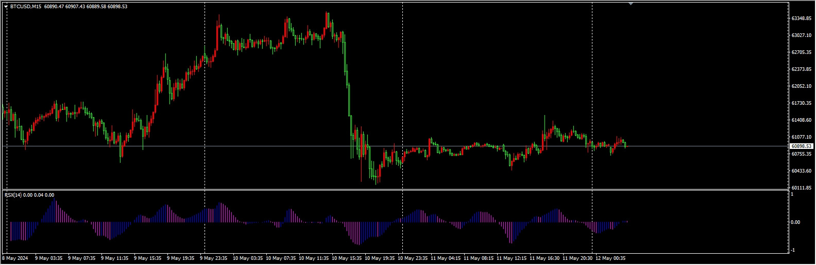
Task: Click the 9 May 03:35 time label
Action: click(48, 258)
